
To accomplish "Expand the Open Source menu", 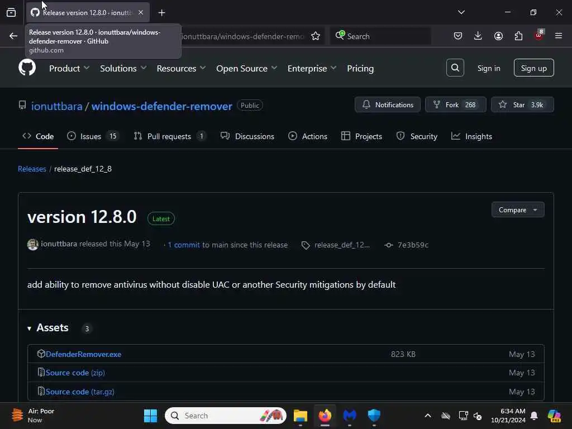I will click(x=246, y=68).
